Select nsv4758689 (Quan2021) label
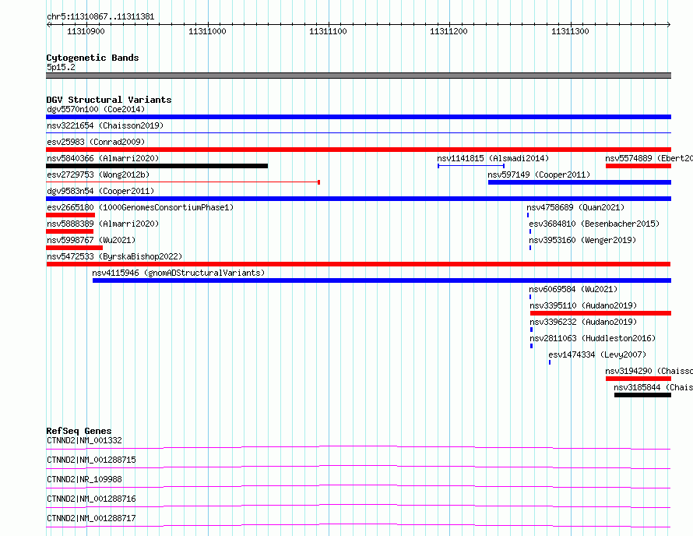 (x=575, y=207)
